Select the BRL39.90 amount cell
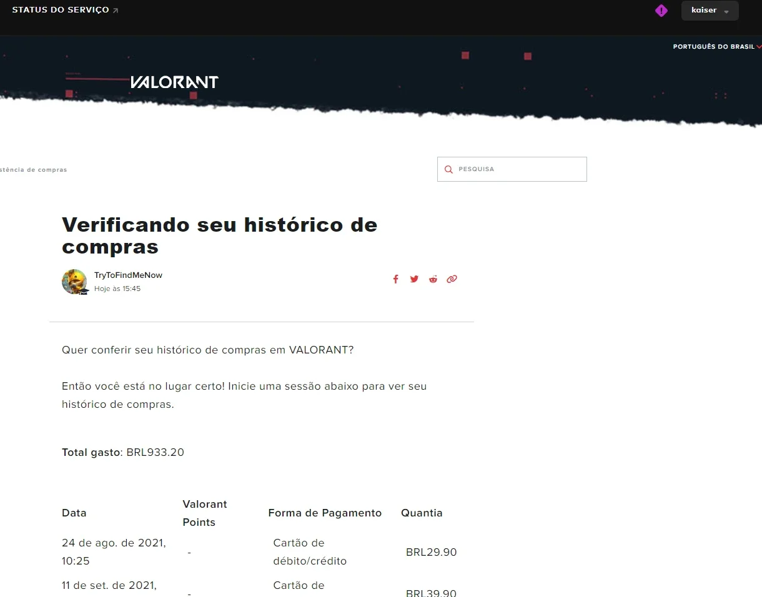The width and height of the screenshot is (762, 597). [x=432, y=593]
